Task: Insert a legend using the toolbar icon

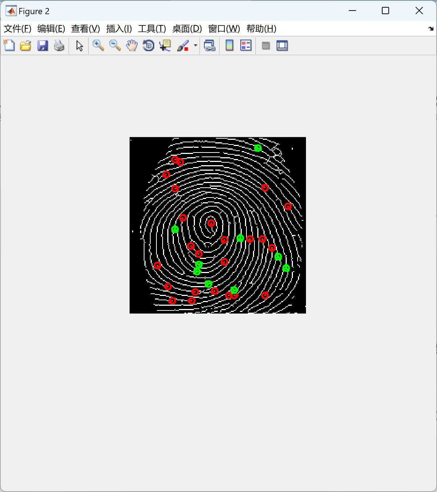Action: [246, 46]
